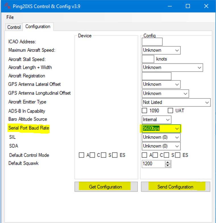
Task: Select the Configuration tab
Action: coord(38,26)
